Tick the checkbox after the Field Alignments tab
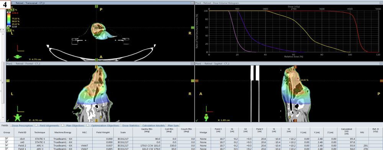The width and height of the screenshot is (383, 150). (x=62, y=126)
